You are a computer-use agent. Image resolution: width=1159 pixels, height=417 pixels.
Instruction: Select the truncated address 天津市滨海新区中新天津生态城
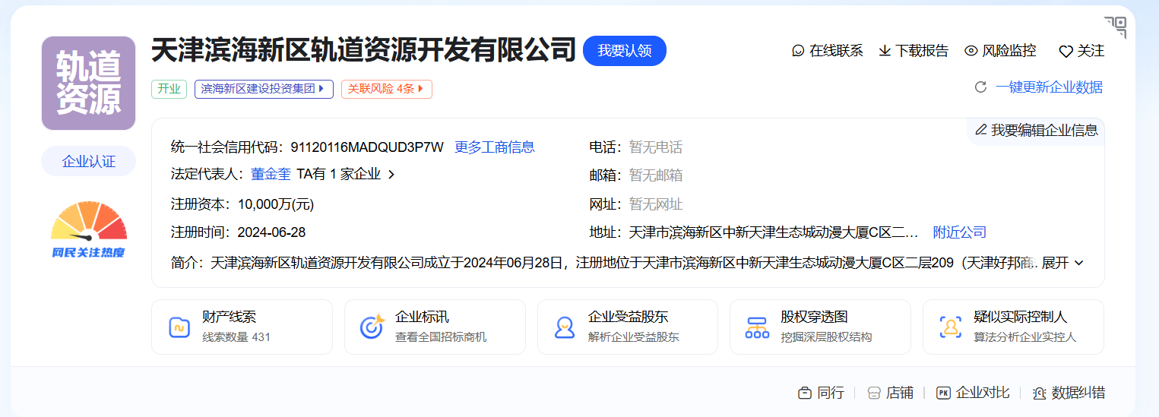click(774, 232)
